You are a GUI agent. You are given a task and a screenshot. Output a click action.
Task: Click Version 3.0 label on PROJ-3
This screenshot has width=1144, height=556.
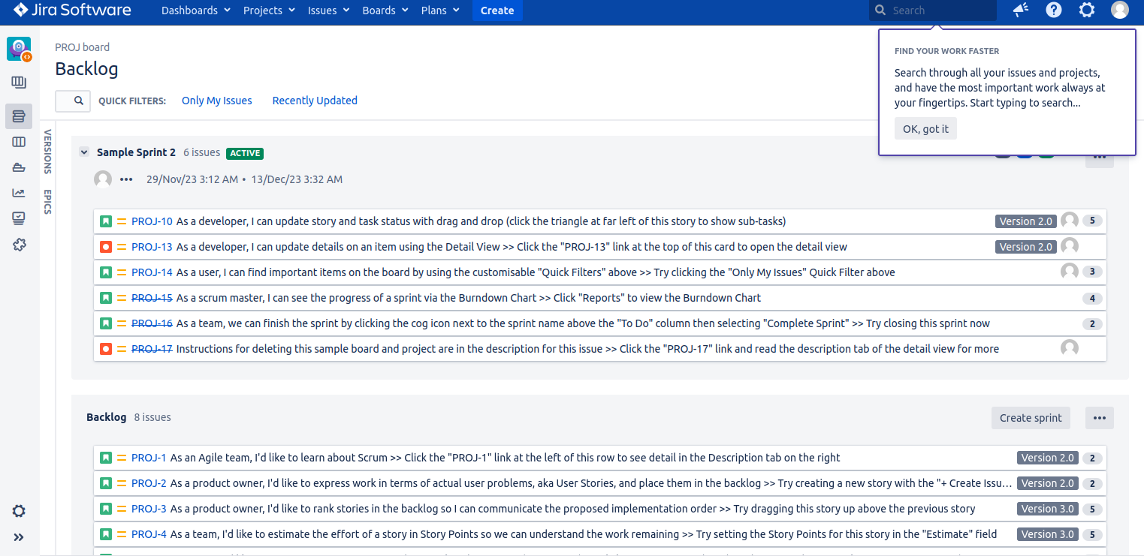1048,509
